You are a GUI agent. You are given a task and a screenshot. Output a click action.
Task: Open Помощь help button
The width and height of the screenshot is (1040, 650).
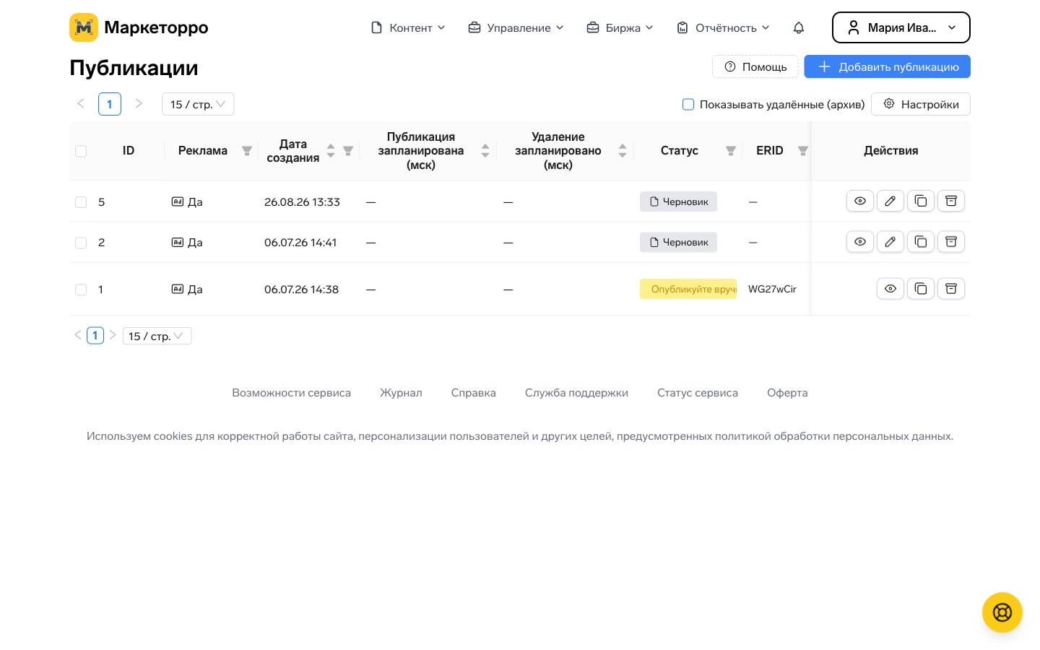pos(755,66)
